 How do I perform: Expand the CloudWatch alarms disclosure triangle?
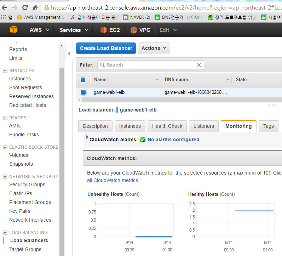point(87,137)
